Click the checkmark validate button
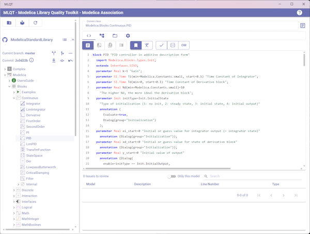The image size is (310, 234). tap(161, 46)
